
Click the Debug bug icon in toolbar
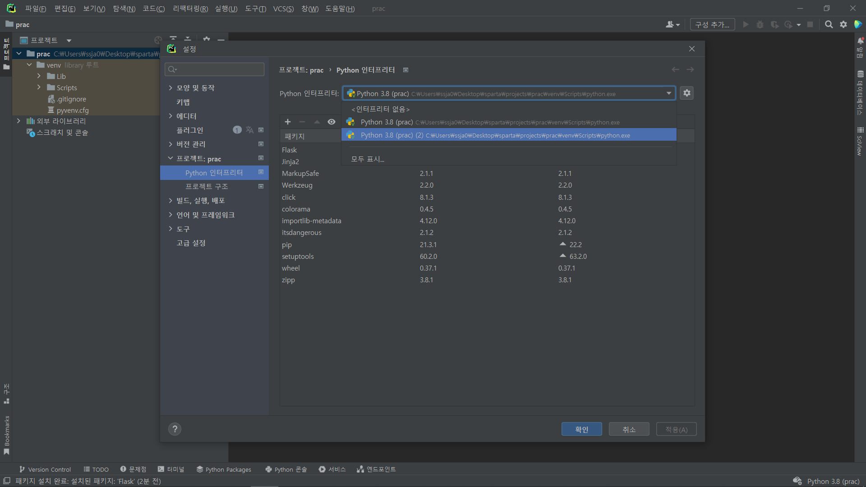(760, 25)
